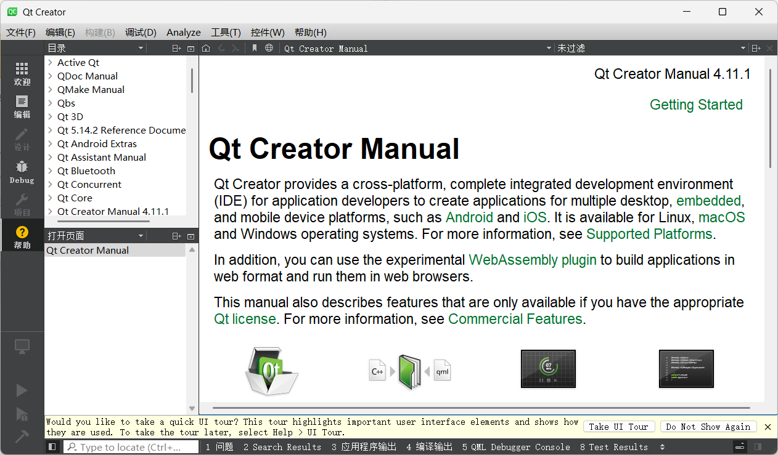
Task: Click the Build hammer icon
Action: pyautogui.click(x=22, y=436)
